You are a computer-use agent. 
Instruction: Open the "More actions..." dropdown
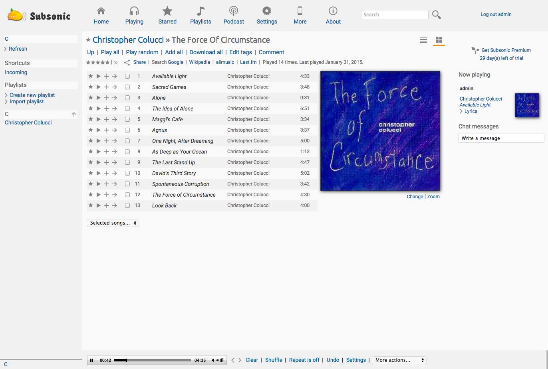click(x=399, y=360)
